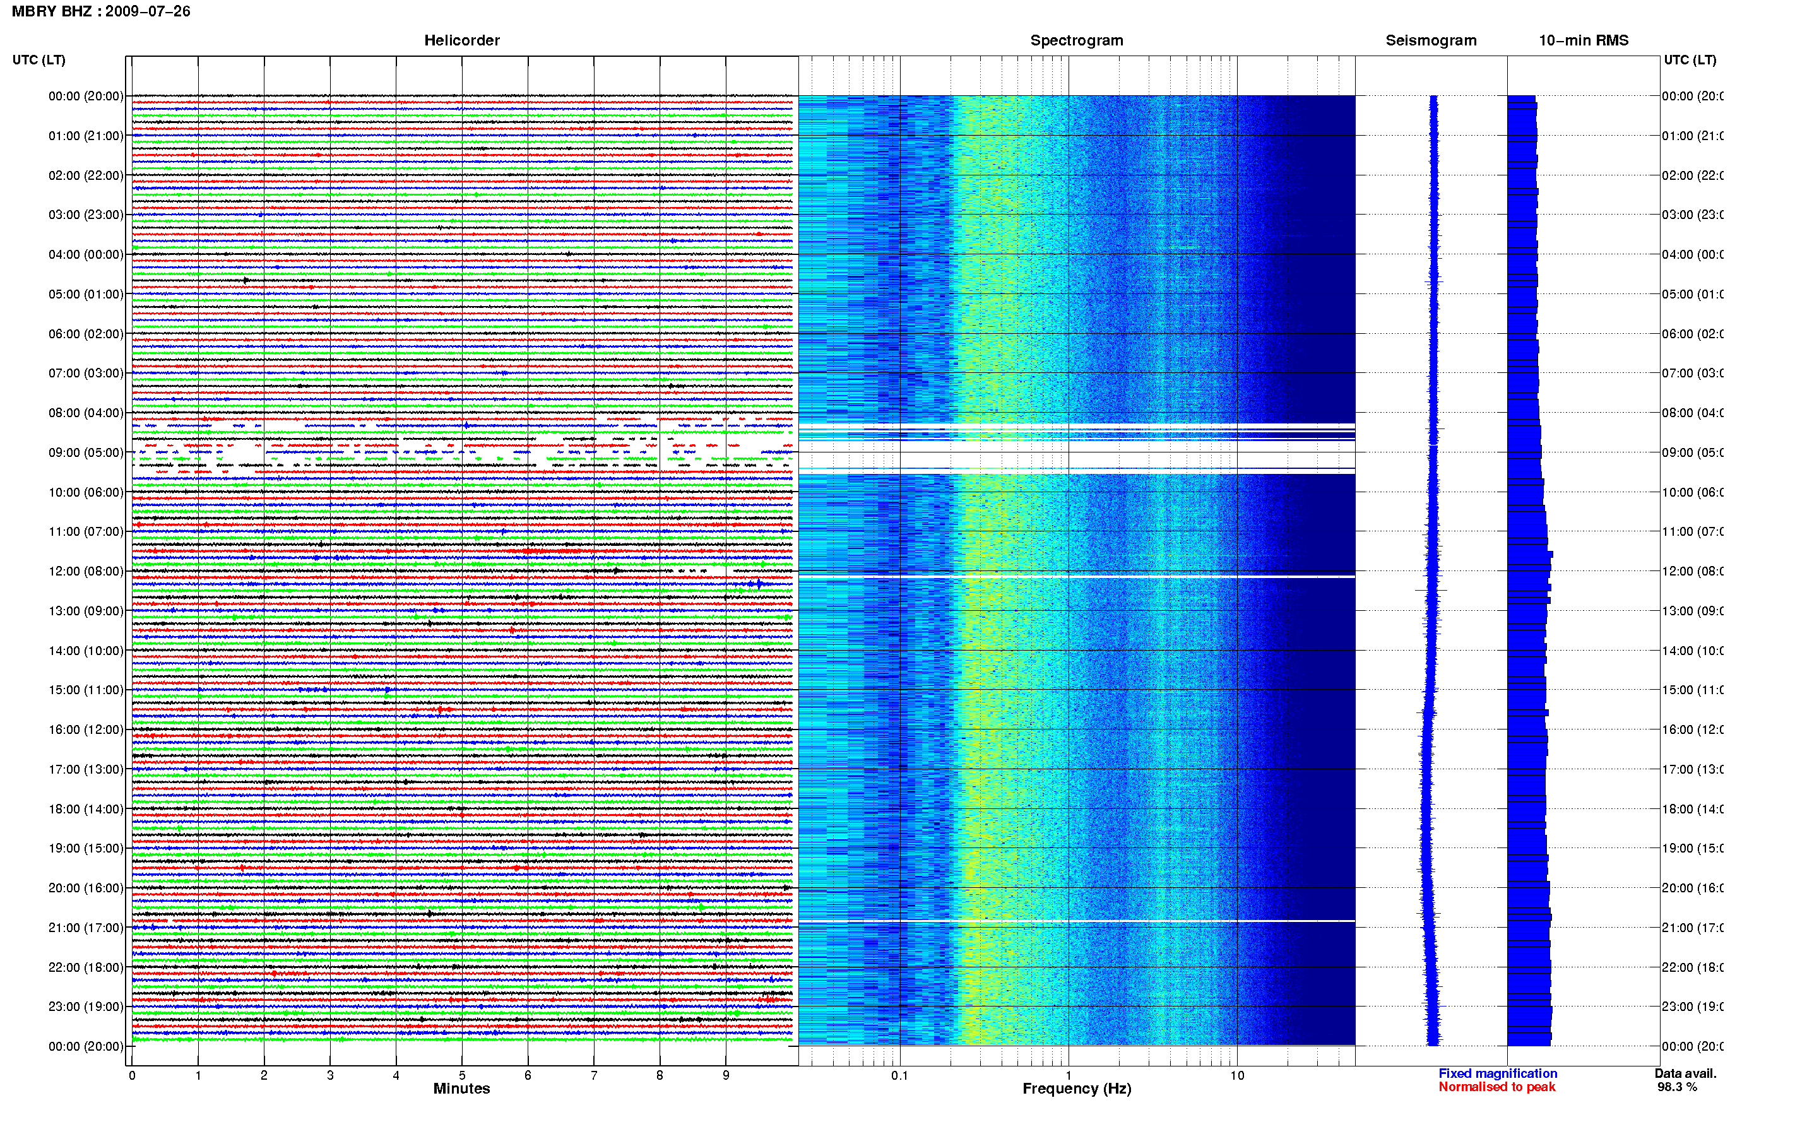This screenshot has width=1795, height=1122.
Task: Select the Helicorder panel heading
Action: click(x=461, y=40)
